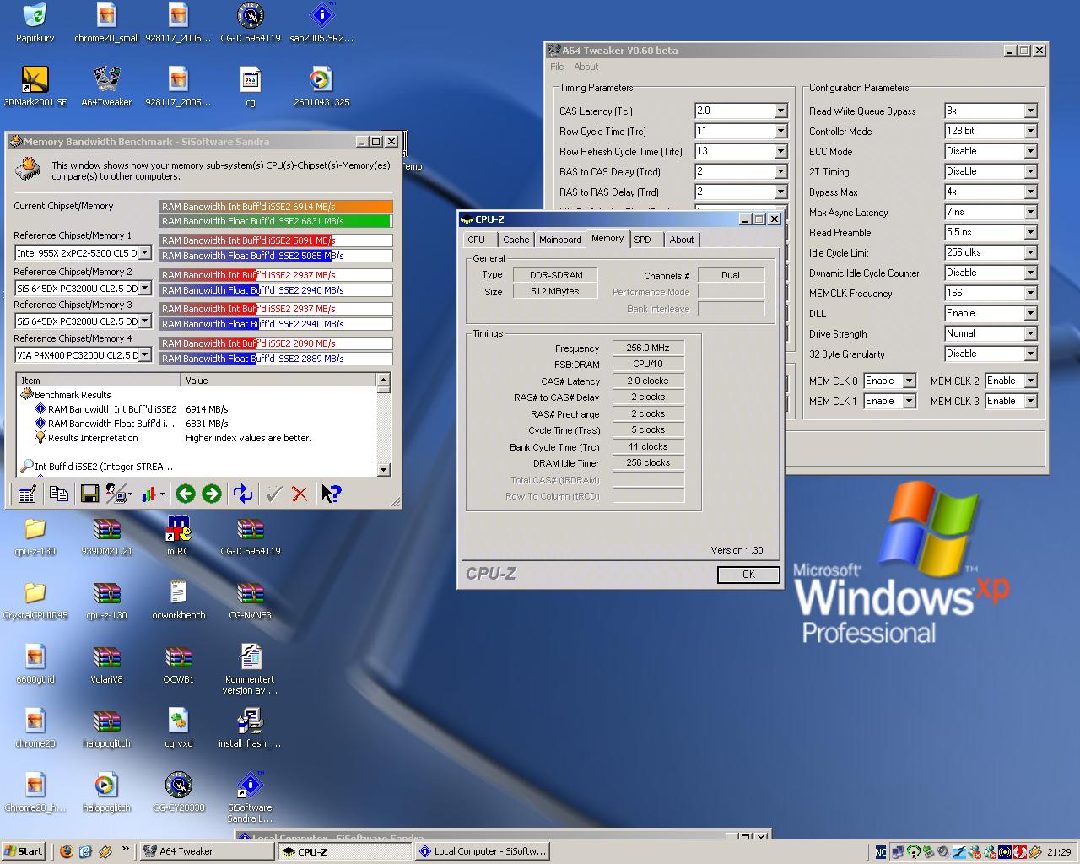The height and width of the screenshot is (864, 1080).
Task: Select Benchmark Results tree row
Action: coord(73,395)
